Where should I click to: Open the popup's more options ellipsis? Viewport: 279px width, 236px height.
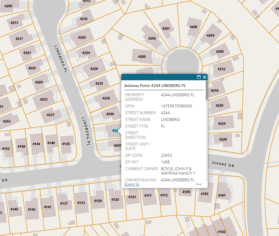click(199, 184)
